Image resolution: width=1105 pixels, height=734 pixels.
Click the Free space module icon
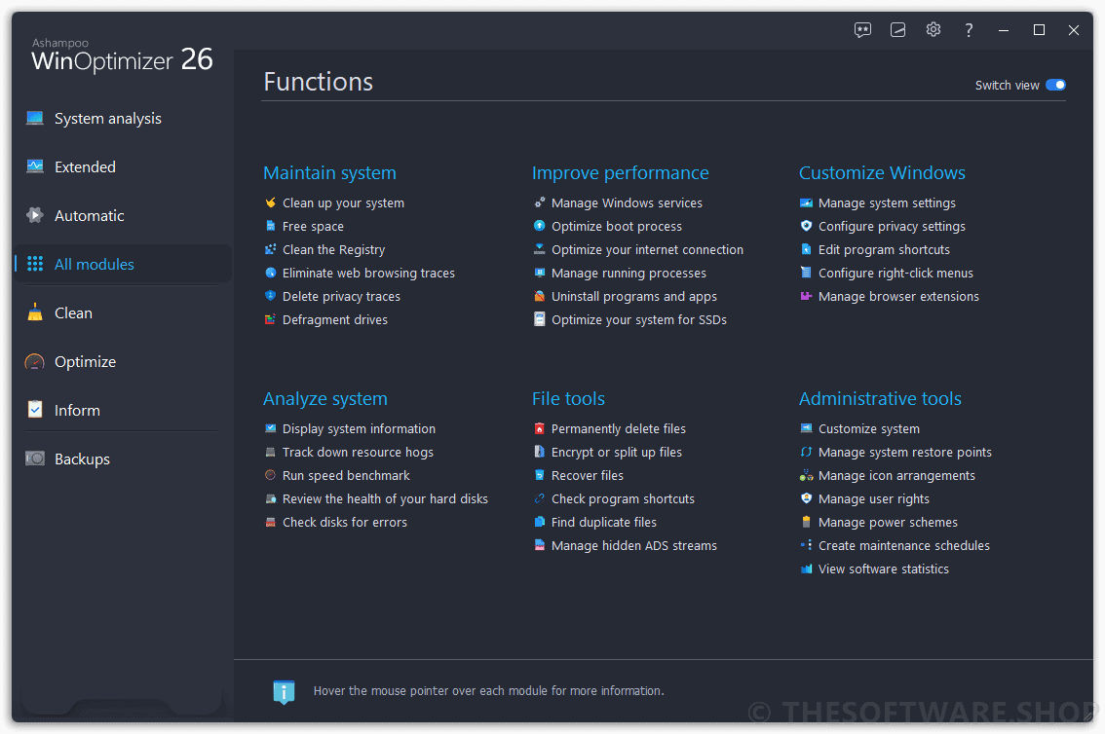tap(271, 226)
